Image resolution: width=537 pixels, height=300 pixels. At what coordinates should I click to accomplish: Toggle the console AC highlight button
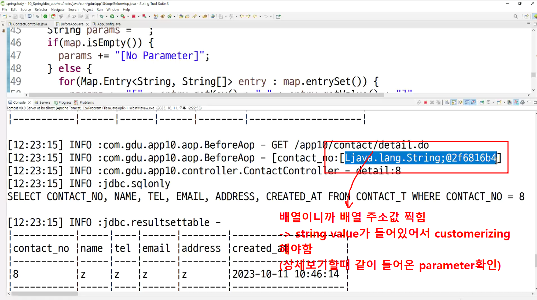pyautogui.click(x=516, y=102)
